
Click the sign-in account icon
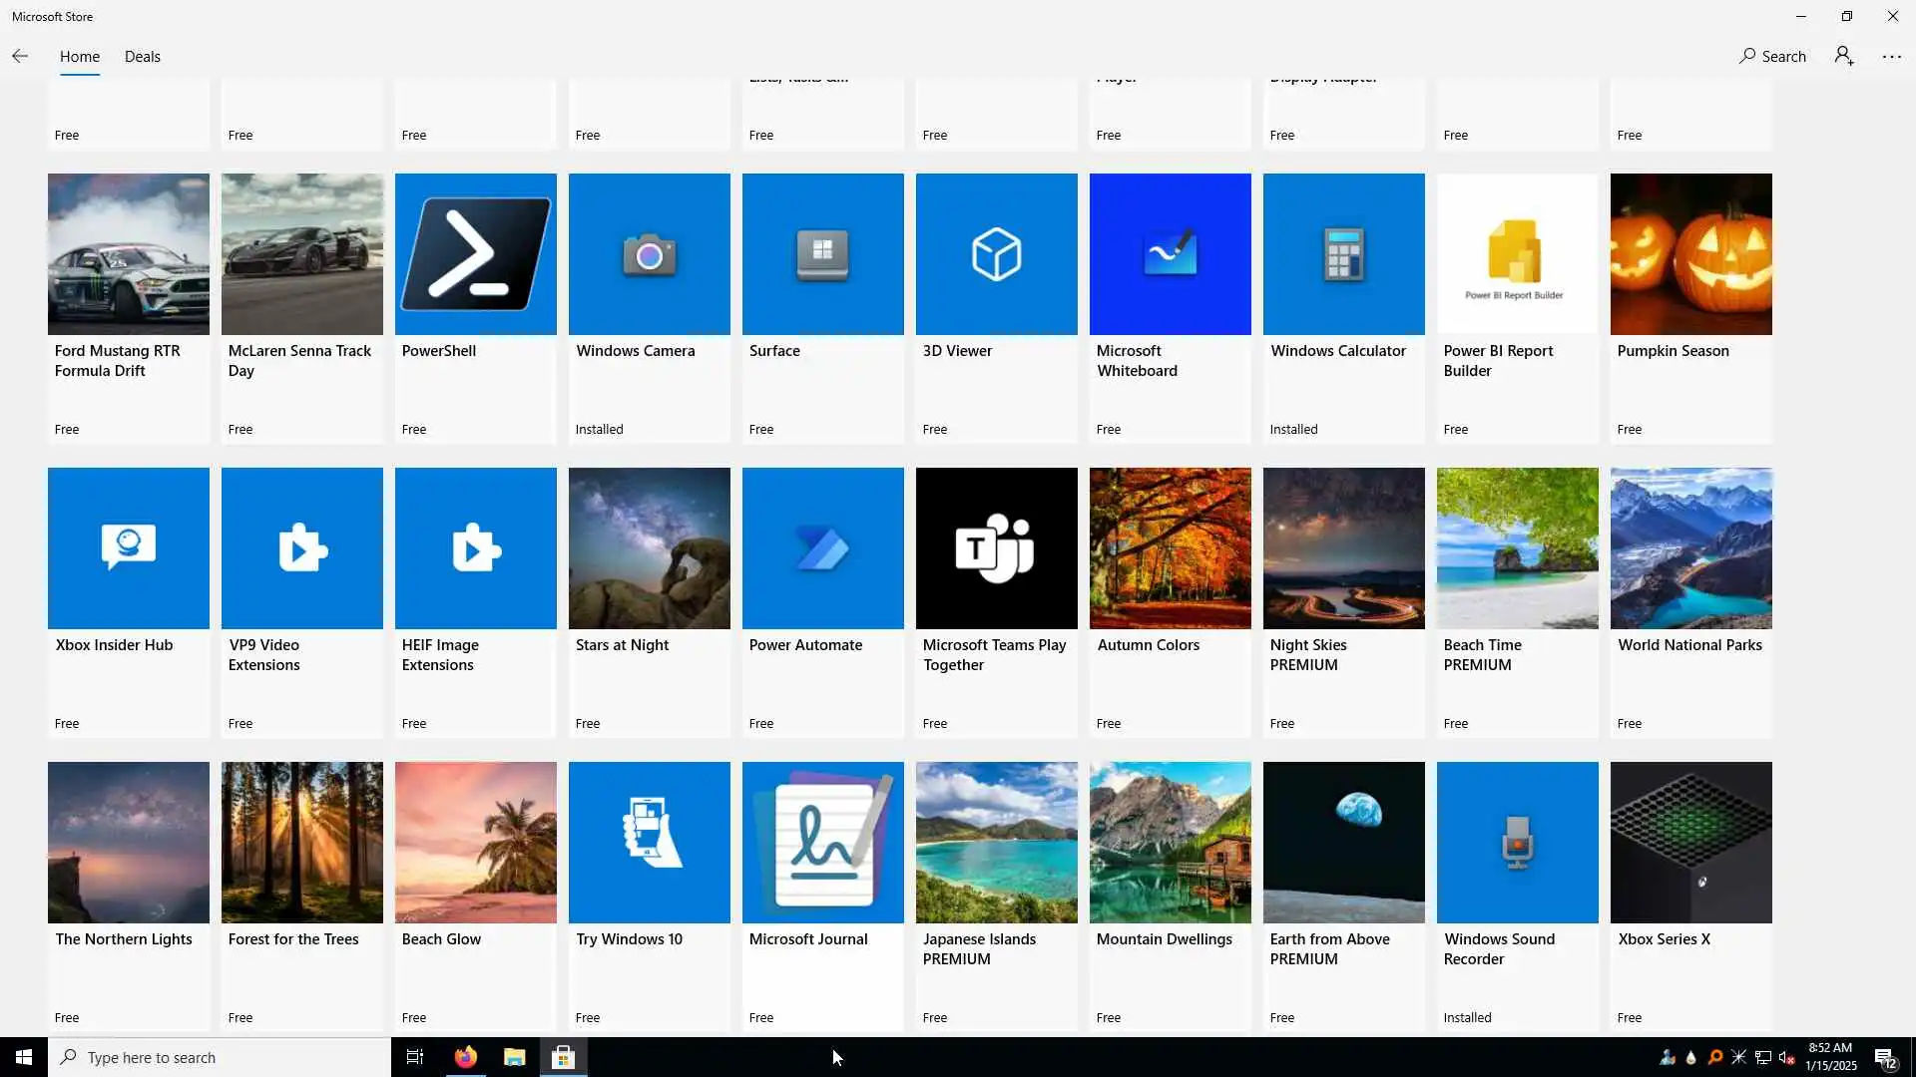(1844, 56)
